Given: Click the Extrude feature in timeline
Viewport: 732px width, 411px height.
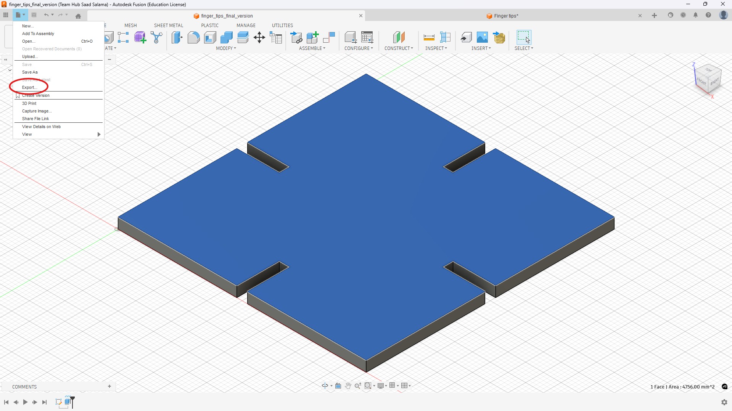Looking at the screenshot, I should point(68,402).
